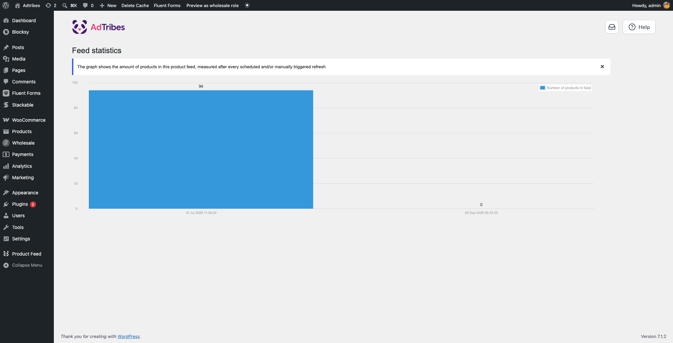Open the Stackable menu item
Screen dimensions: 673x343
27,105
